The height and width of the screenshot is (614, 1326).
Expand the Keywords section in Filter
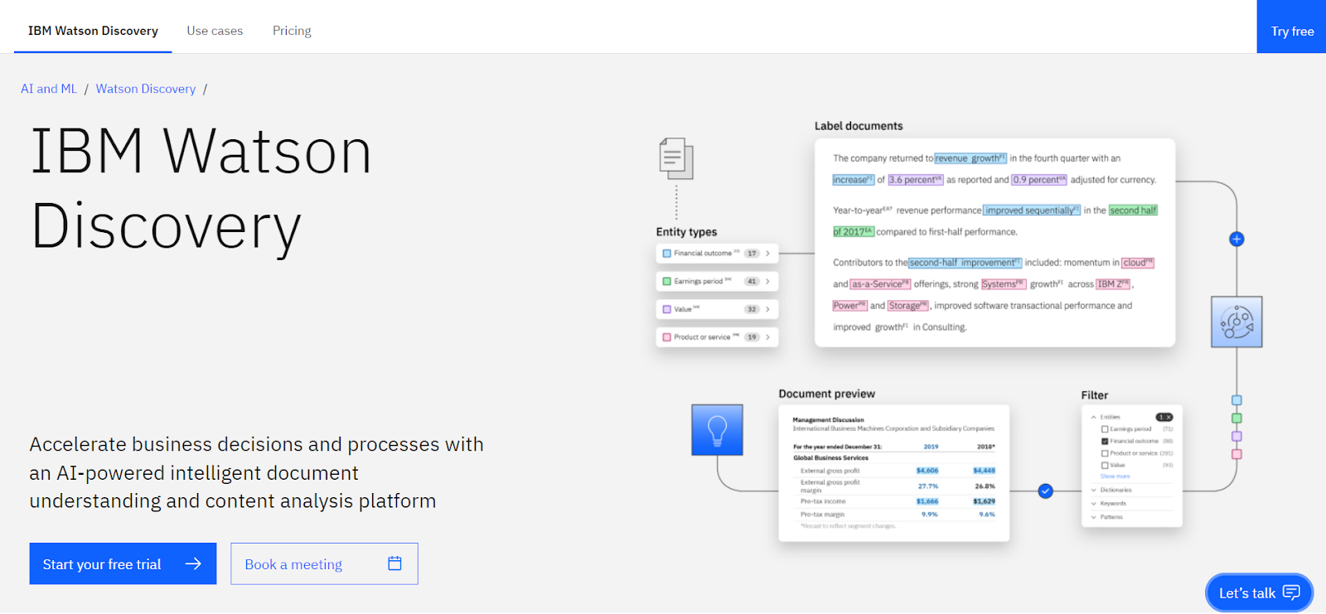coord(1094,503)
